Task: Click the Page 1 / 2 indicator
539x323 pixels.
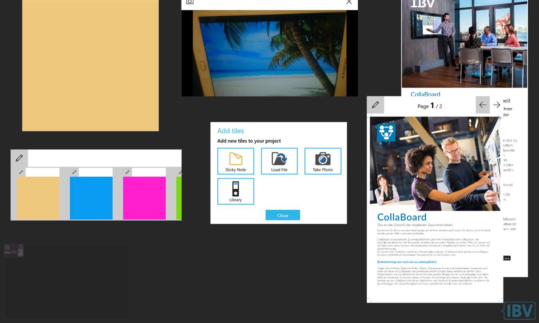Action: (x=430, y=106)
